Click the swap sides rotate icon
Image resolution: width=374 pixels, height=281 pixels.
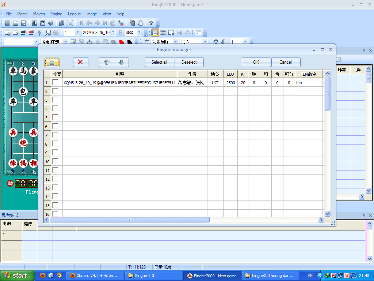50,23
